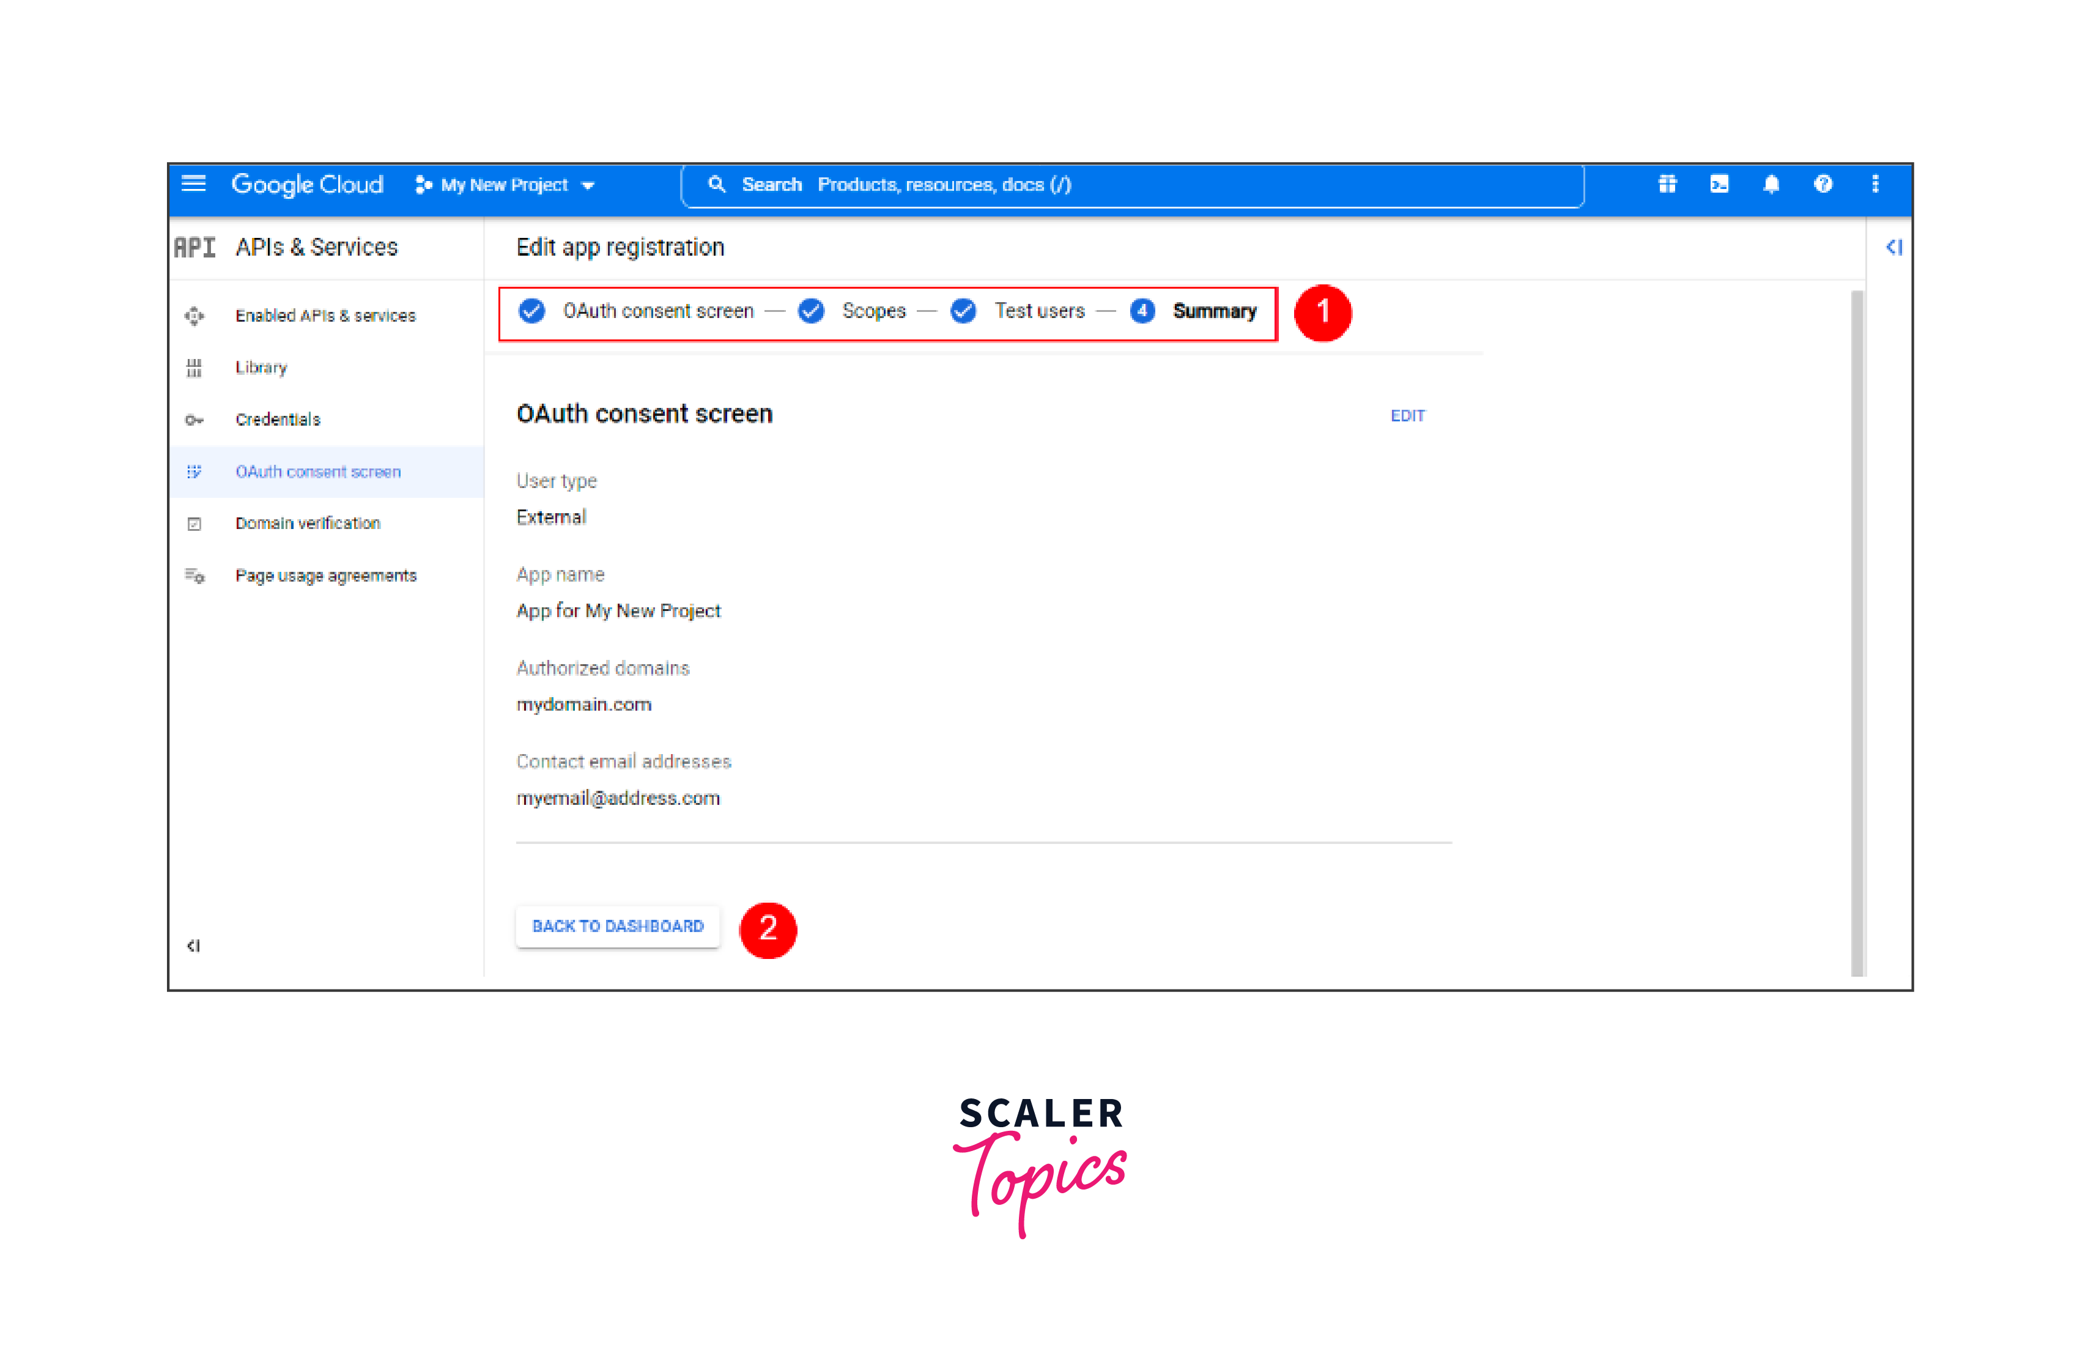The height and width of the screenshot is (1351, 2080).
Task: Select the Scopes completed step checkmark
Action: (x=811, y=311)
